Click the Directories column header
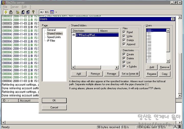Image resolution: width=184 pixels, height=129 pixels. pos(85,31)
